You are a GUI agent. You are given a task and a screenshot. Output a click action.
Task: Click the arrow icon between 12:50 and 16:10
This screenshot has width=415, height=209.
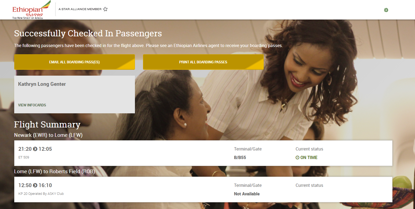point(35,185)
